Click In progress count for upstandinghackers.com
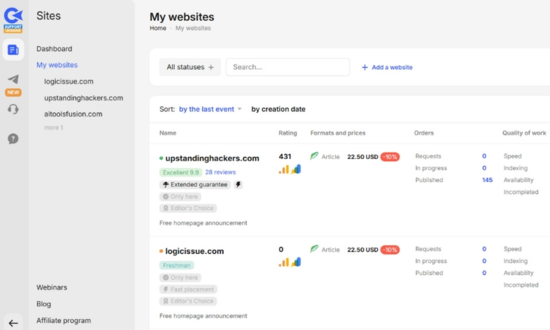Screen dimensions: 550x330 coord(484,168)
